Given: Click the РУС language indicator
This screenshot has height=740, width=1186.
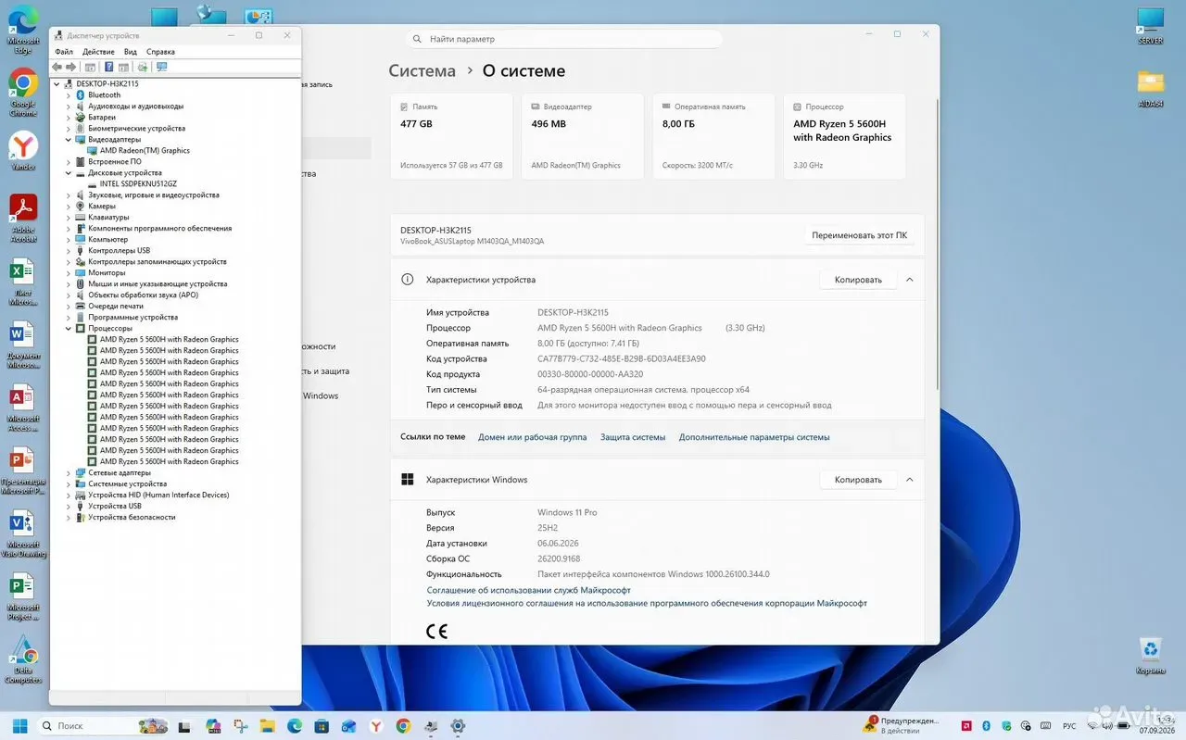Looking at the screenshot, I should click(1069, 726).
